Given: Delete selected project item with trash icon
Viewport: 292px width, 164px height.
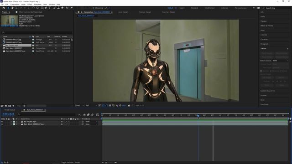Looking at the screenshot, I should click(24, 106).
